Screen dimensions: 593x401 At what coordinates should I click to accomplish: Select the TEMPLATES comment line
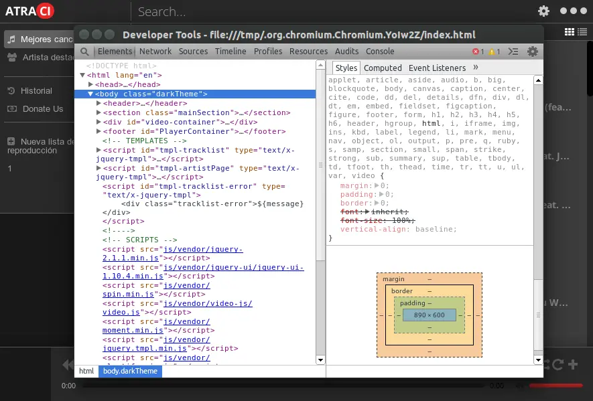(x=145, y=141)
